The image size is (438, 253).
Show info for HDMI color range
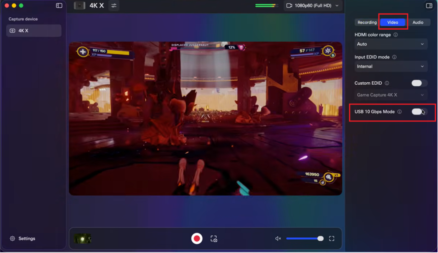pyautogui.click(x=396, y=35)
